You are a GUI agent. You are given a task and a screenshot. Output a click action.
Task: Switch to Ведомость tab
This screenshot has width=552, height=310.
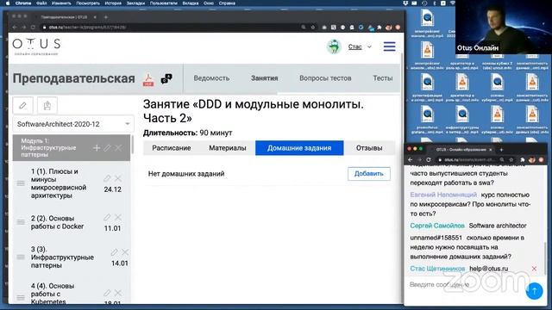pos(211,78)
